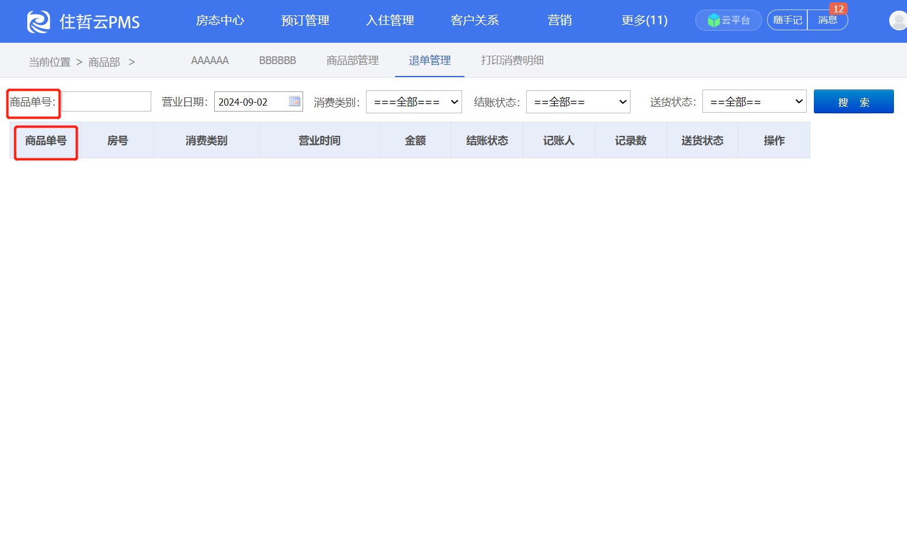Open the 入住管理 menu
The height and width of the screenshot is (544, 907).
click(390, 21)
